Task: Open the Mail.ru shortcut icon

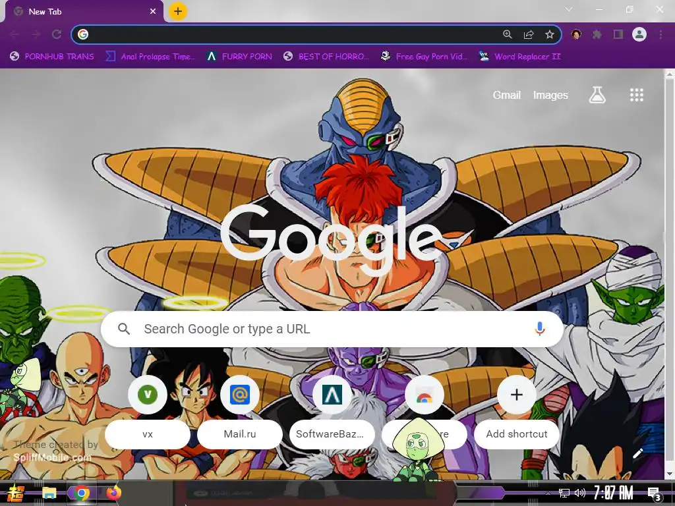Action: (x=240, y=395)
